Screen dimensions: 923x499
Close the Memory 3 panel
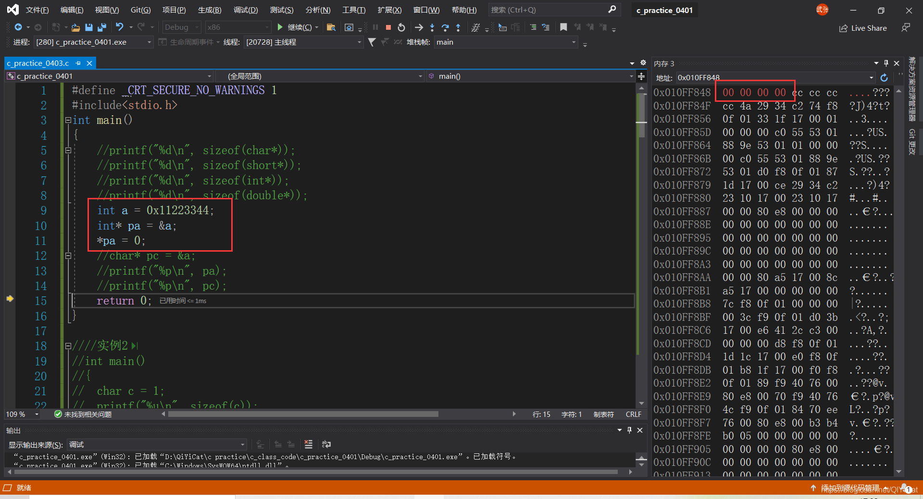pos(897,63)
